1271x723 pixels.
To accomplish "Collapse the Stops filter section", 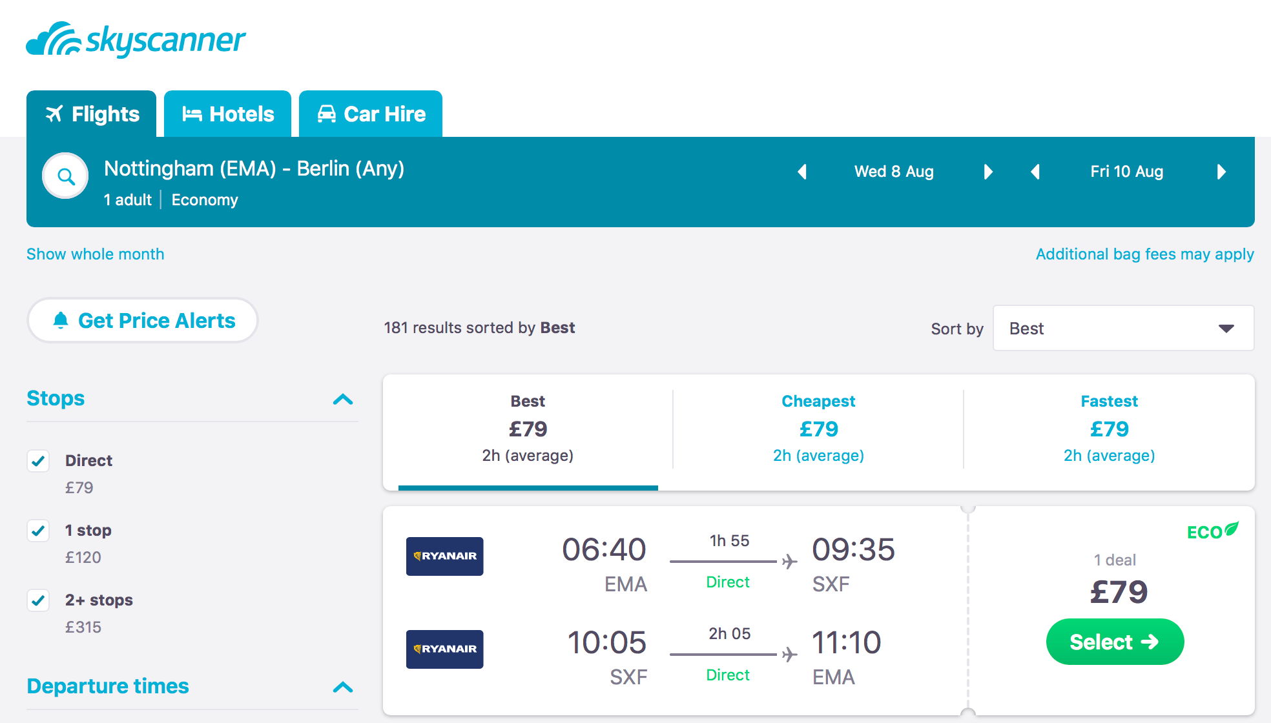I will coord(343,399).
